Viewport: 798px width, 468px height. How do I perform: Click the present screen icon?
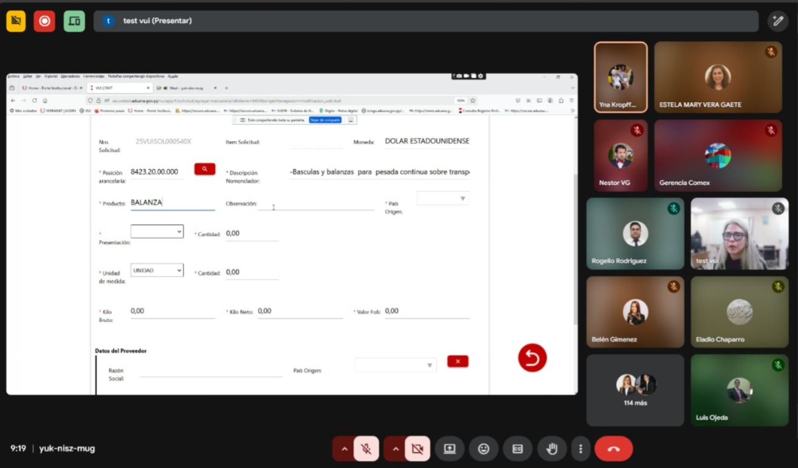pos(450,449)
